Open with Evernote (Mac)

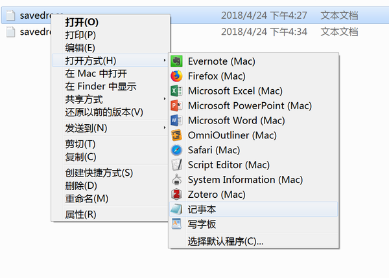[253, 61]
